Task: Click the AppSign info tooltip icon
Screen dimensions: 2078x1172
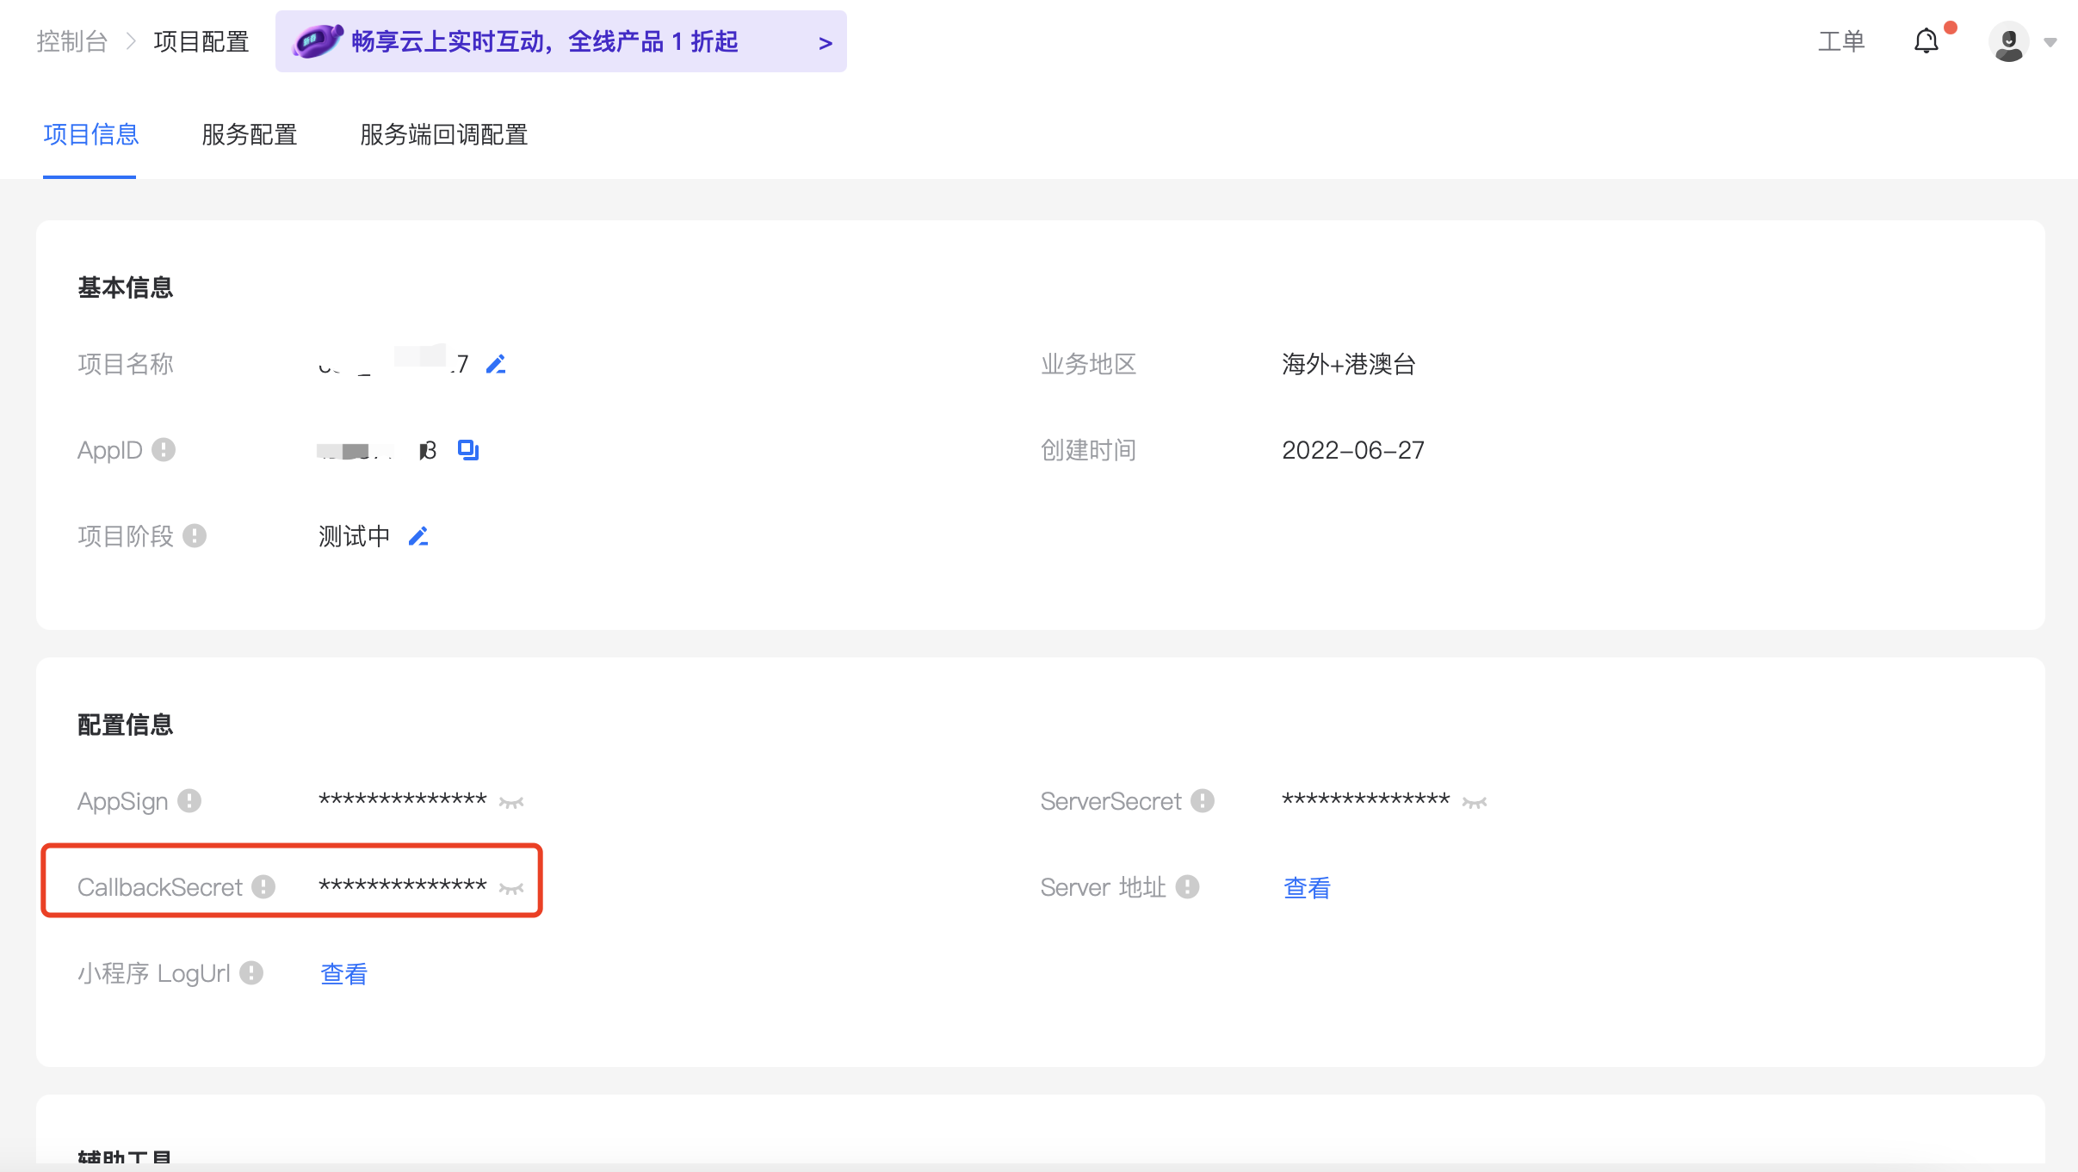Action: point(189,801)
